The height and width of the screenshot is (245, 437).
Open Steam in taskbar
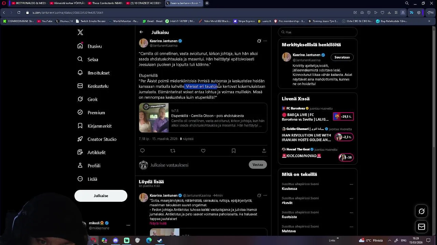(160, 241)
